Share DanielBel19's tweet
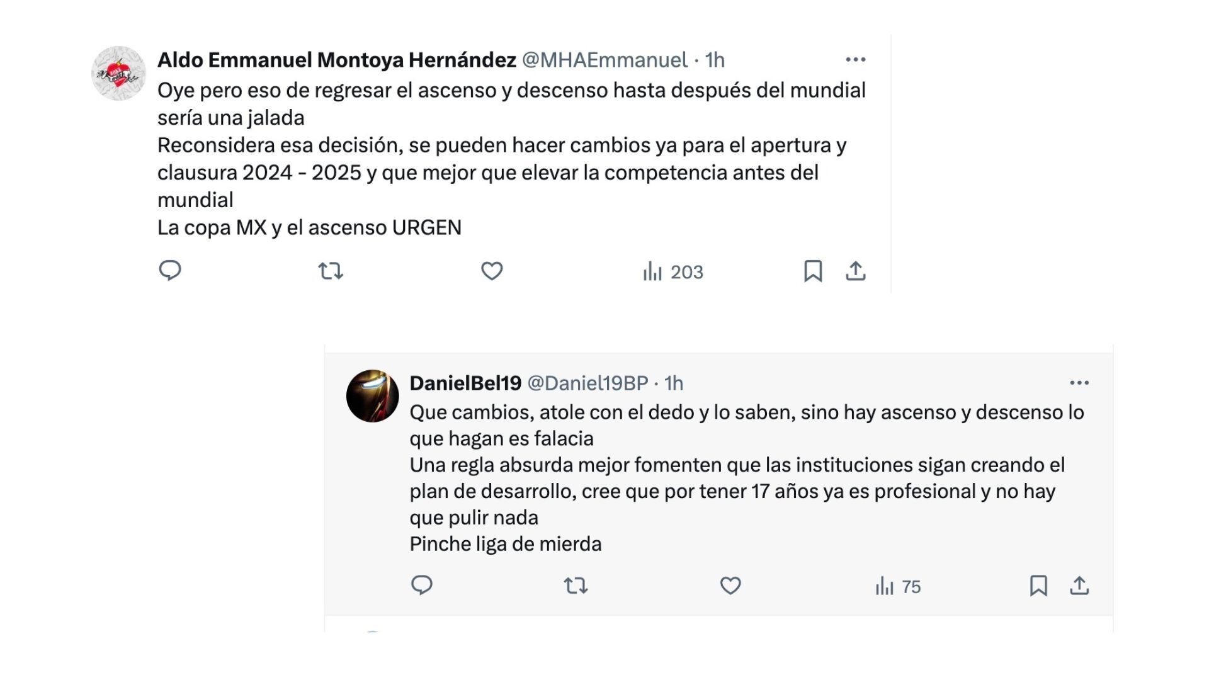This screenshot has height=680, width=1209. 1082,586
